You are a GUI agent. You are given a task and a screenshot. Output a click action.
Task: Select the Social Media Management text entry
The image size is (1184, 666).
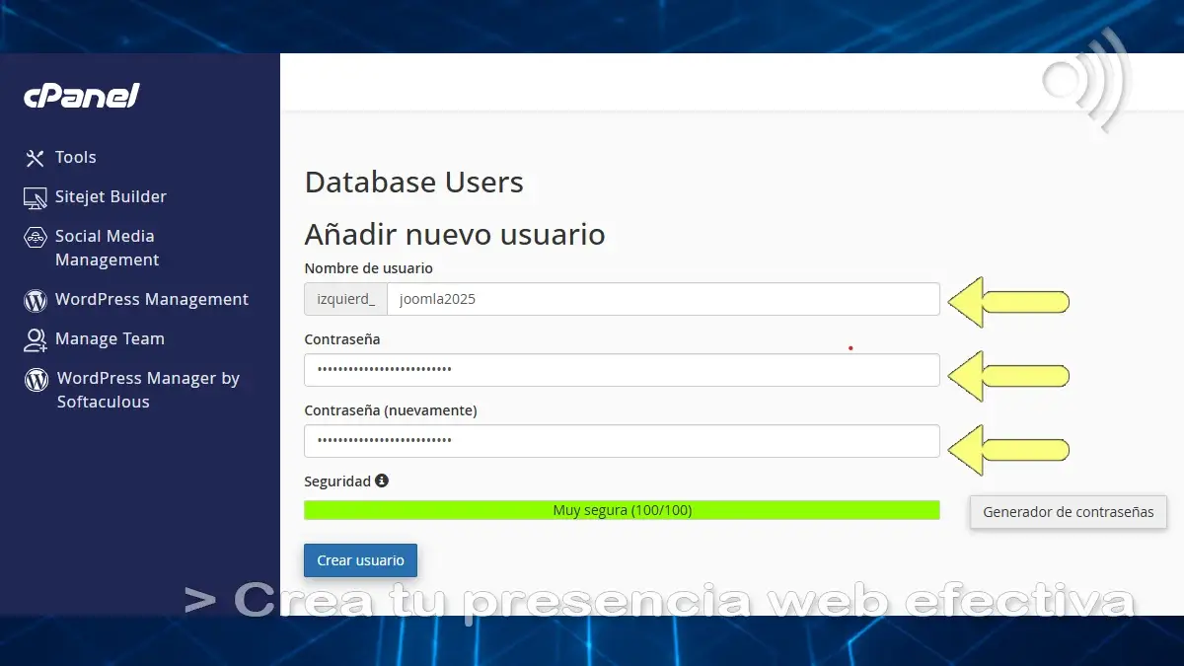tap(106, 249)
